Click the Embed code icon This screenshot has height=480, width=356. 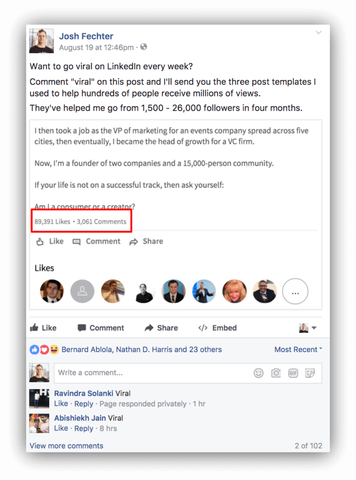(203, 328)
